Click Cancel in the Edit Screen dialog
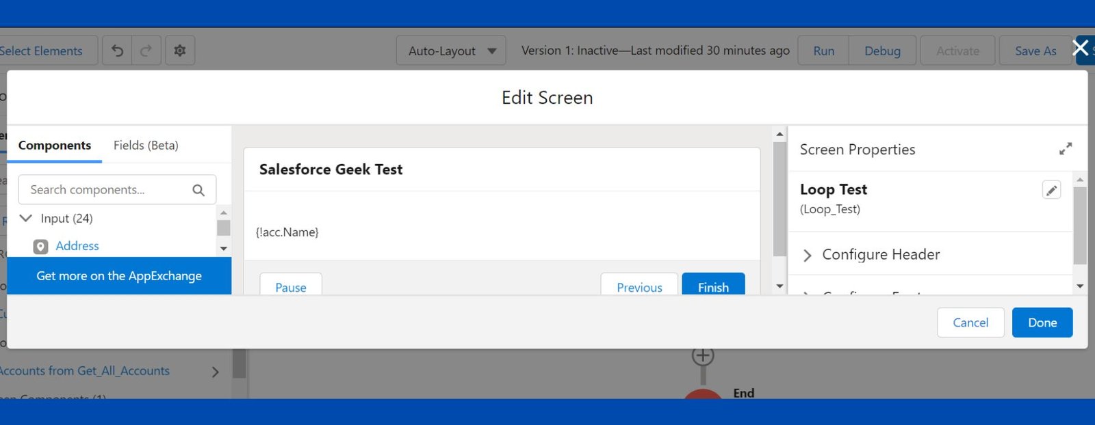The width and height of the screenshot is (1095, 425). (x=970, y=323)
